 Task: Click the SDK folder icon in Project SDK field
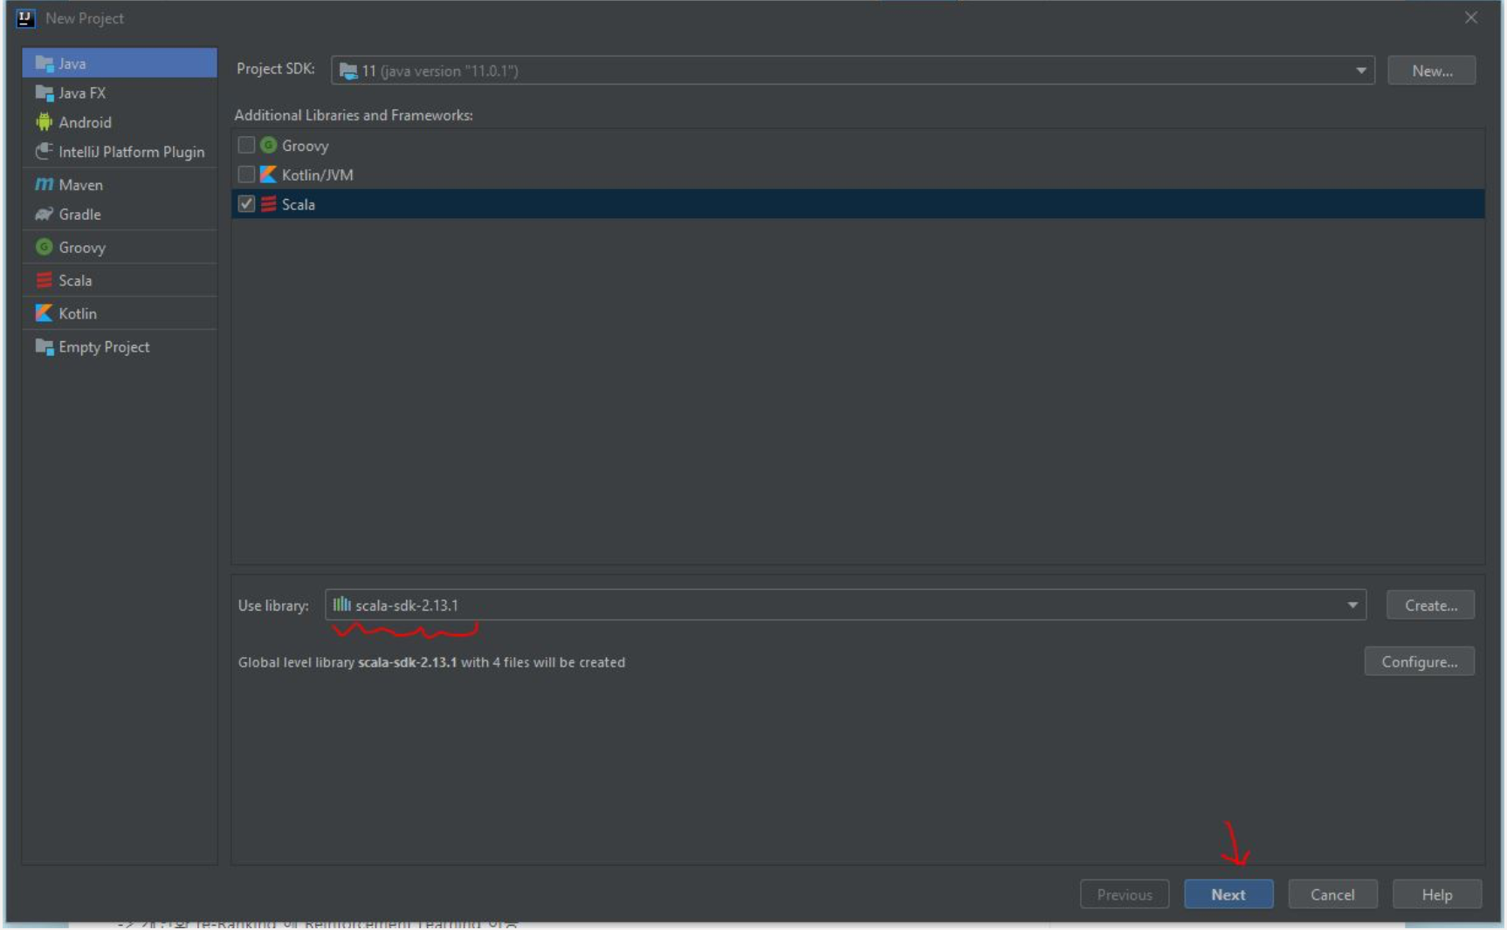pos(348,71)
